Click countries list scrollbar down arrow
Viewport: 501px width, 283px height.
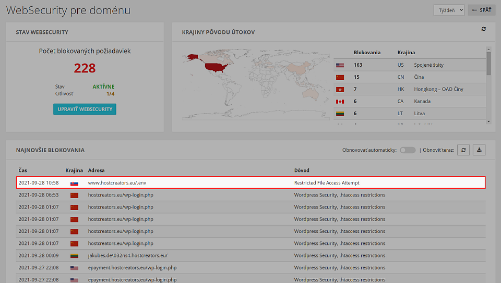(488, 121)
